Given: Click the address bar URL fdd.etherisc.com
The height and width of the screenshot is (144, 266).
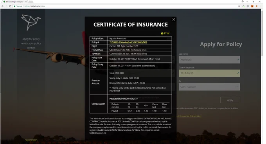Looking at the screenshot, I should pos(34,6).
